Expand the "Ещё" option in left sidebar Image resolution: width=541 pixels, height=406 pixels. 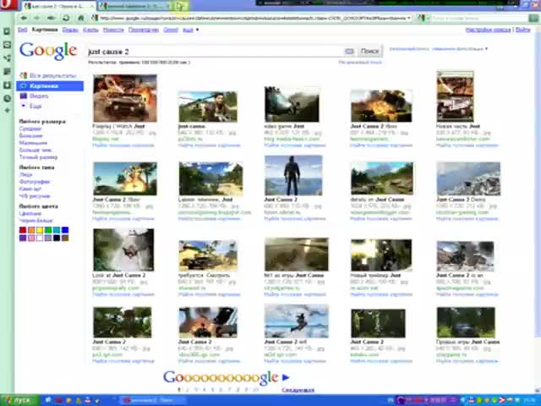(x=35, y=107)
